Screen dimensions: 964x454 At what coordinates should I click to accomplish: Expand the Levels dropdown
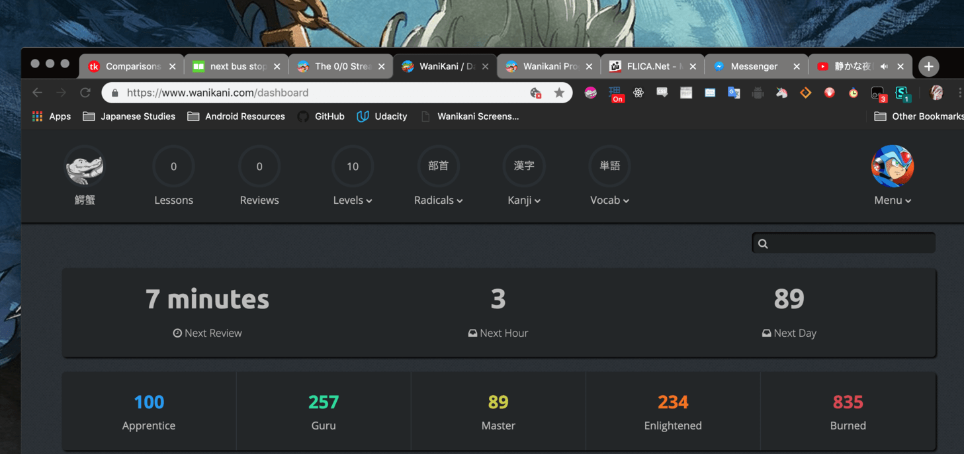coord(353,200)
